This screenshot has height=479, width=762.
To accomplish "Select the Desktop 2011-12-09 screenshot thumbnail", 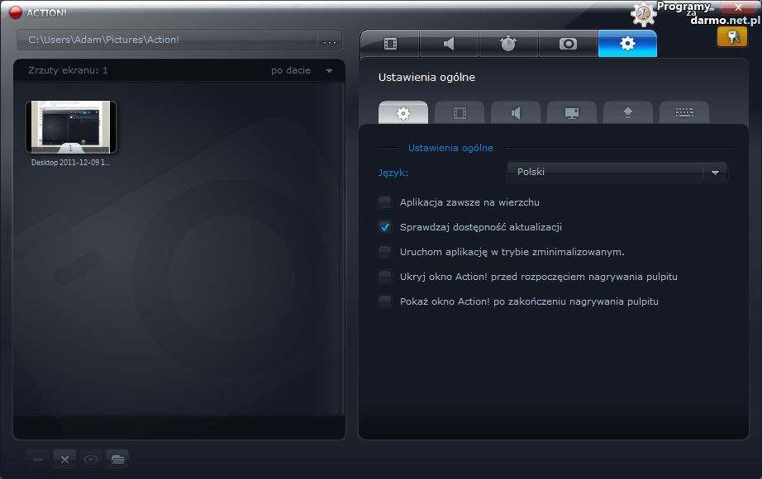I will click(71, 128).
